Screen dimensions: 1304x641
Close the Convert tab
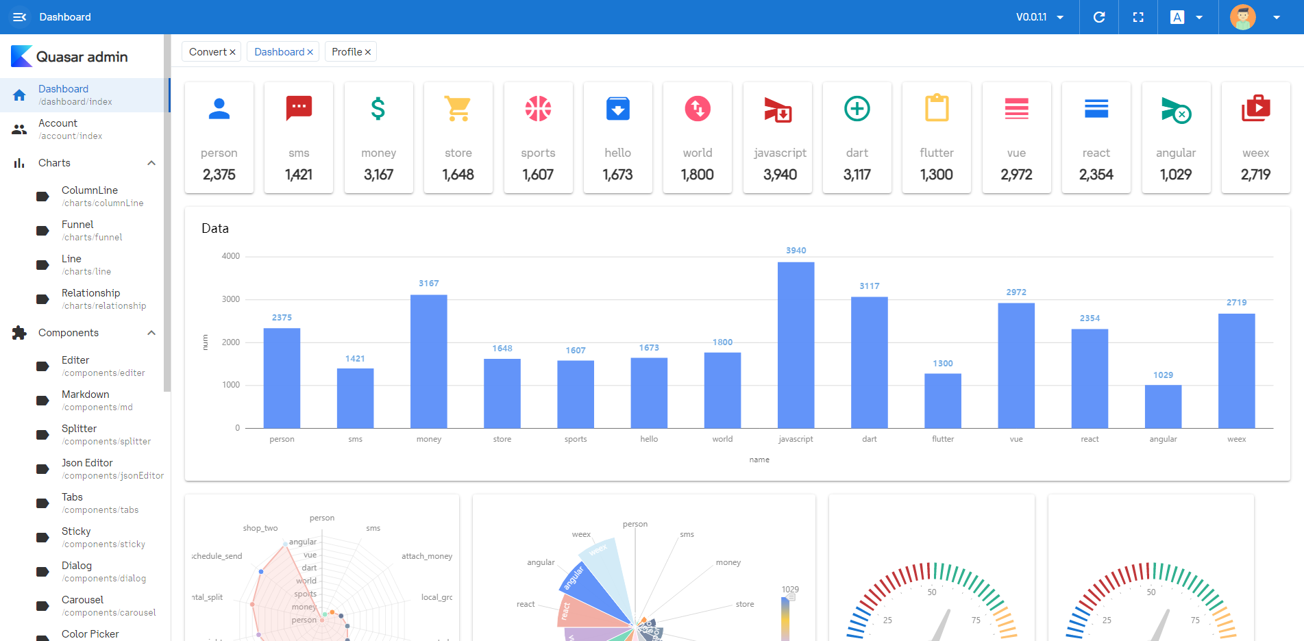pos(232,52)
